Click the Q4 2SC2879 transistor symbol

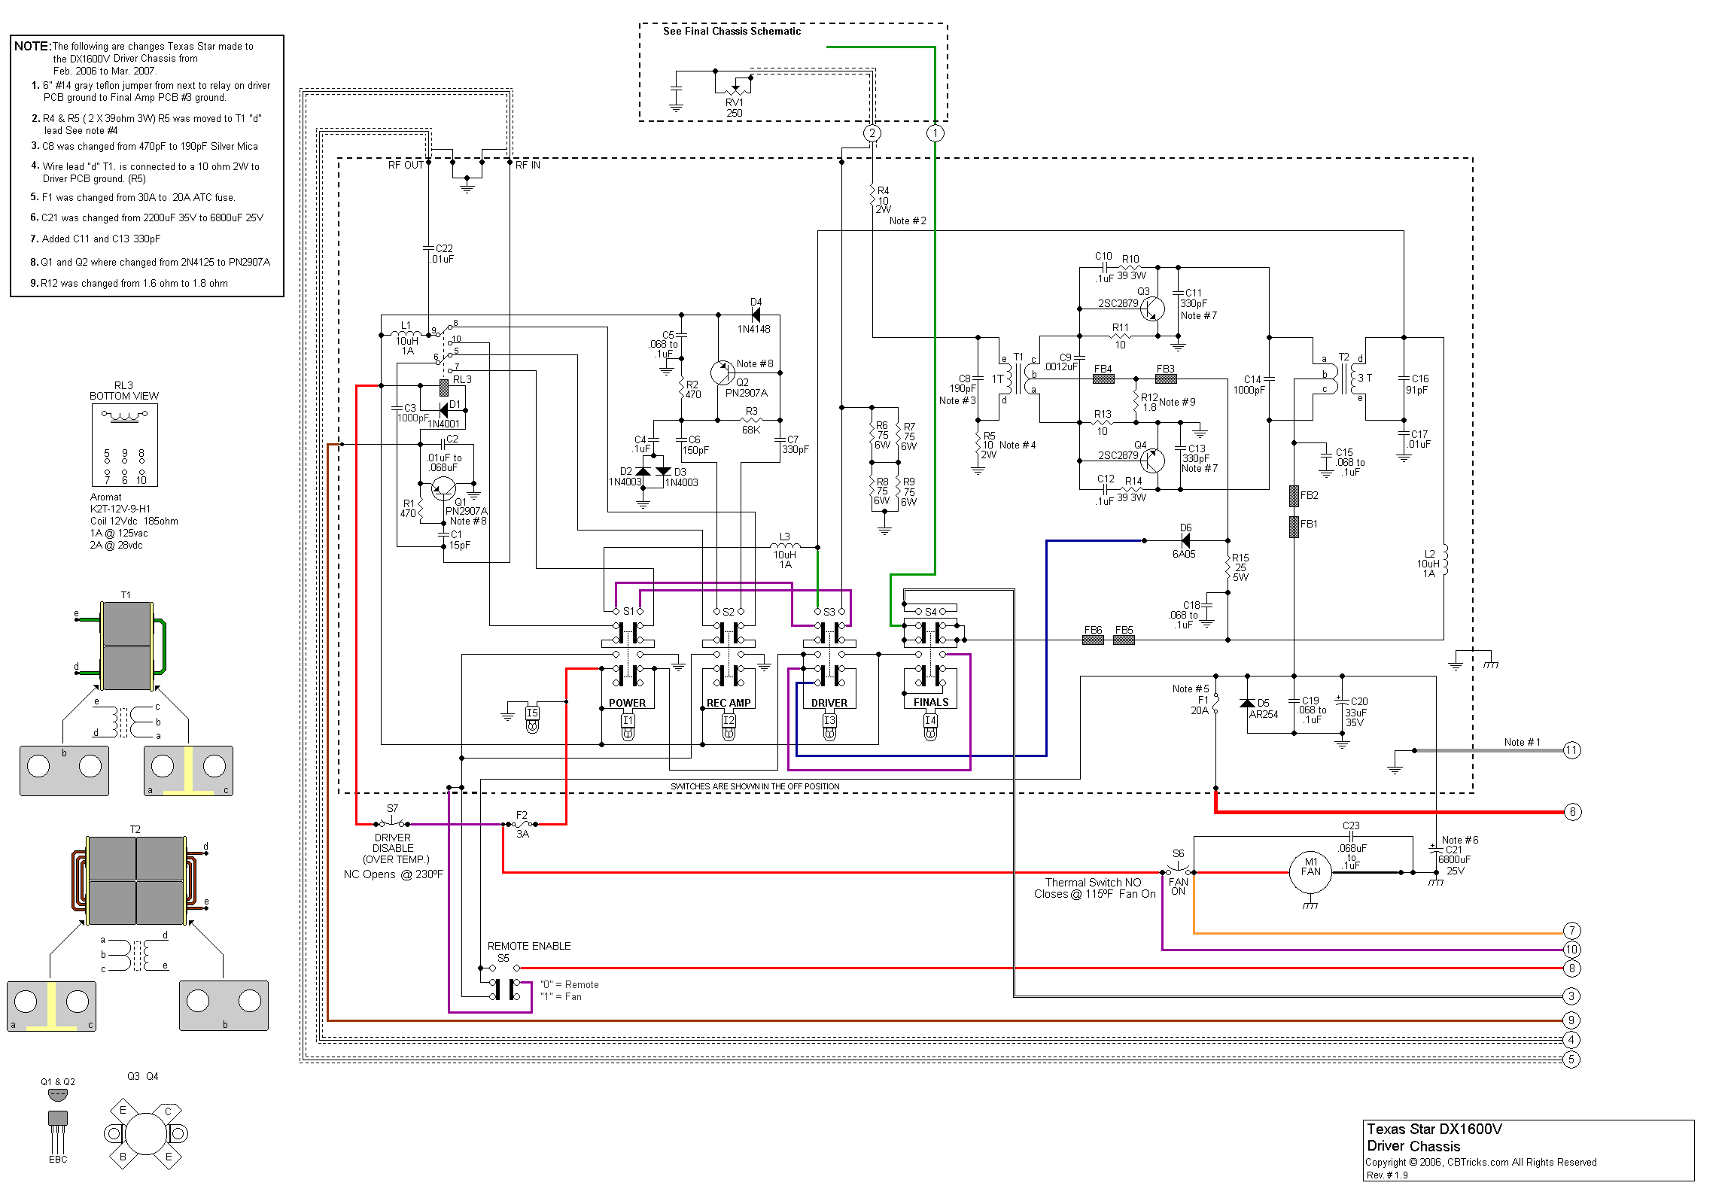click(1151, 460)
